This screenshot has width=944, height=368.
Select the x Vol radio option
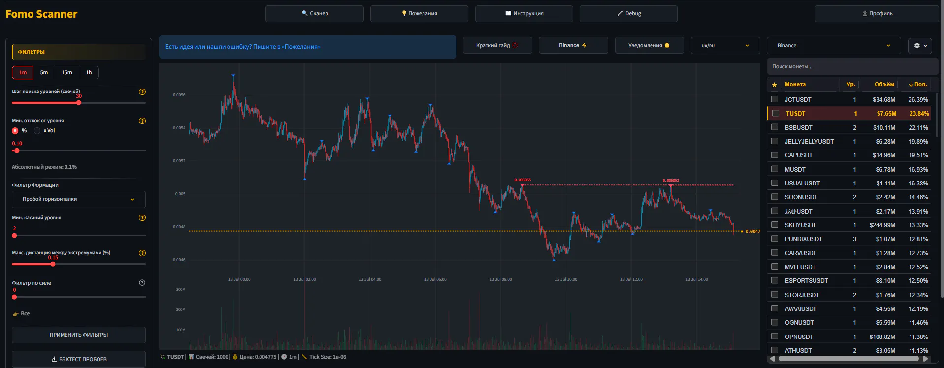click(37, 131)
